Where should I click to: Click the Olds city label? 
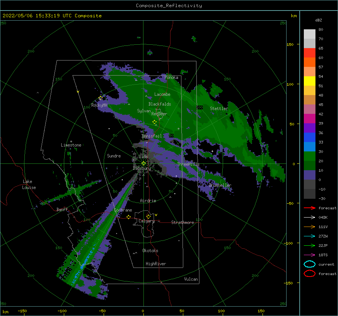point(143,157)
